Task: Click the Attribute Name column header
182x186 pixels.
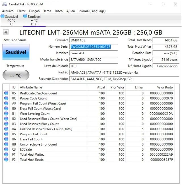Action: point(53,87)
